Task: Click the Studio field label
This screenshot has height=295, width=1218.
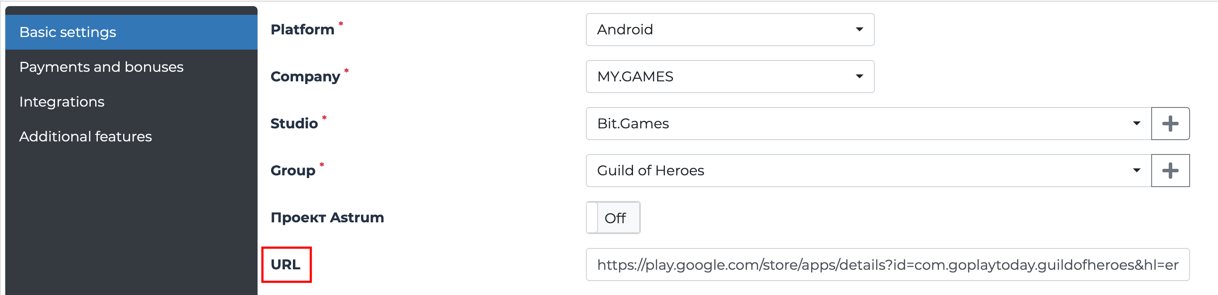Action: pyautogui.click(x=294, y=124)
